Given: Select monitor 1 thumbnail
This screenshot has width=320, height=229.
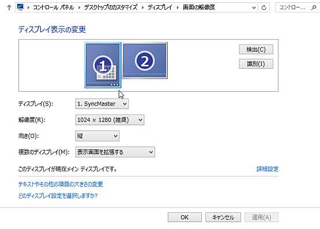Looking at the screenshot, I should [x=103, y=65].
